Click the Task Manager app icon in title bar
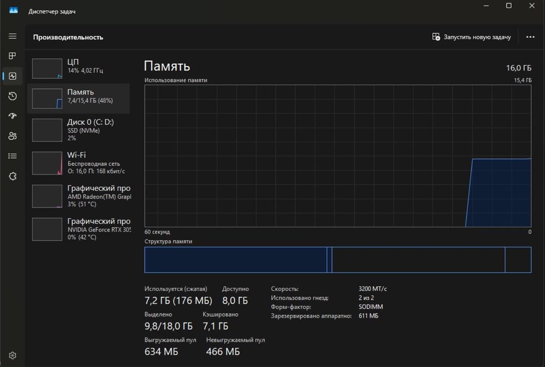545x367 pixels. pyautogui.click(x=13, y=10)
